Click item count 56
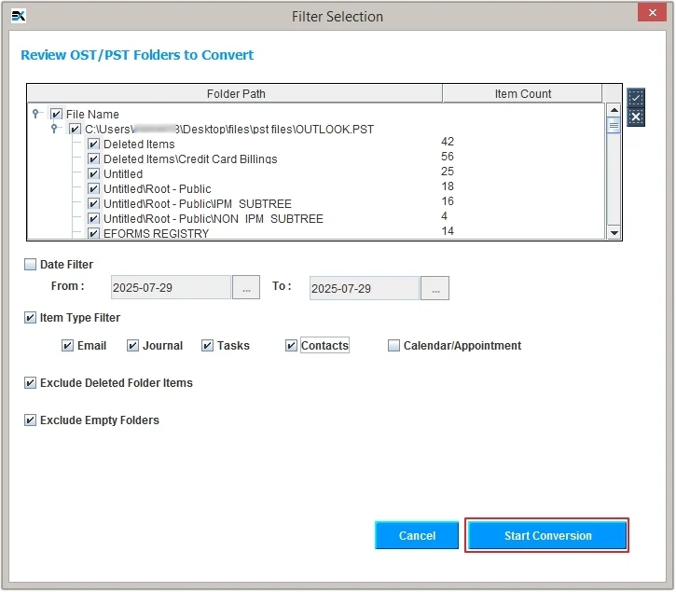Image resolution: width=676 pixels, height=592 pixels. (447, 156)
